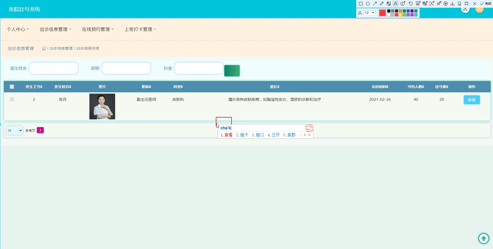Choose IME candidate 插口

[x=258, y=135]
